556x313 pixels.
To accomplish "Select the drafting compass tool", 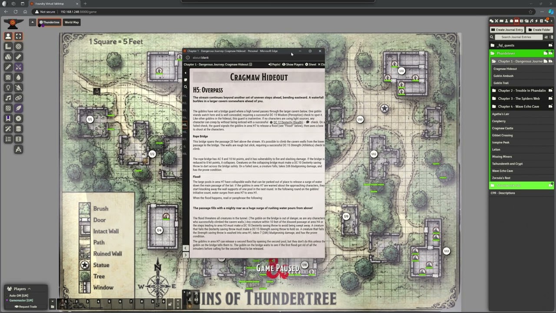I will [x=18, y=150].
